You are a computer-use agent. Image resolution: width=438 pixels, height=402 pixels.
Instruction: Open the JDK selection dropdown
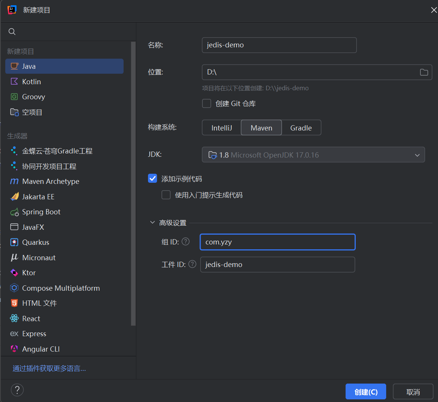tap(313, 155)
